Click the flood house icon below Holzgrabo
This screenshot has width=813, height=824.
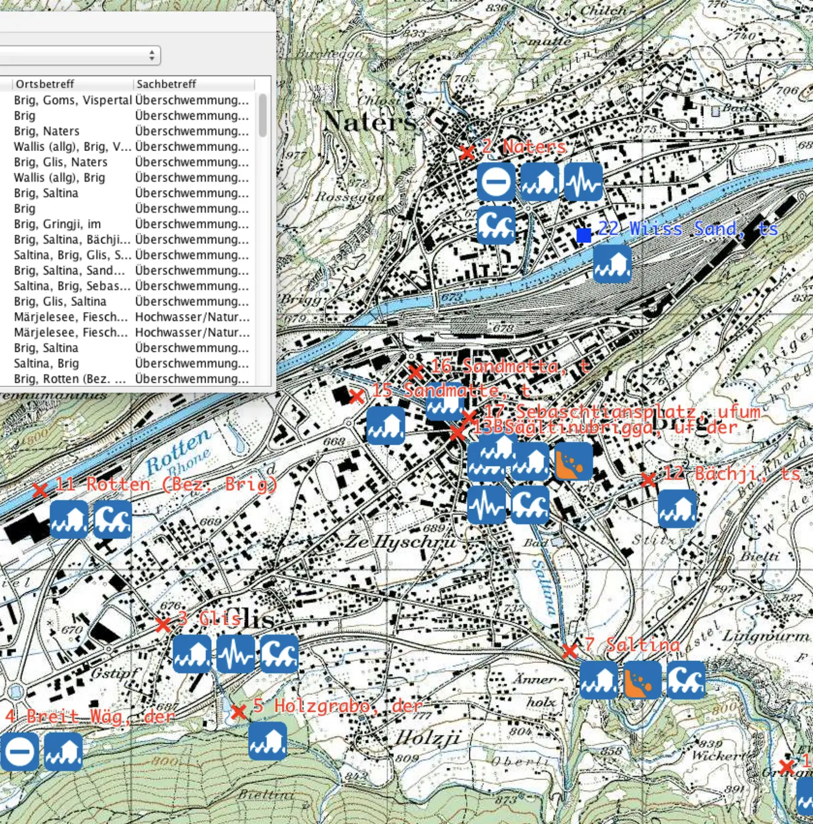(x=268, y=741)
